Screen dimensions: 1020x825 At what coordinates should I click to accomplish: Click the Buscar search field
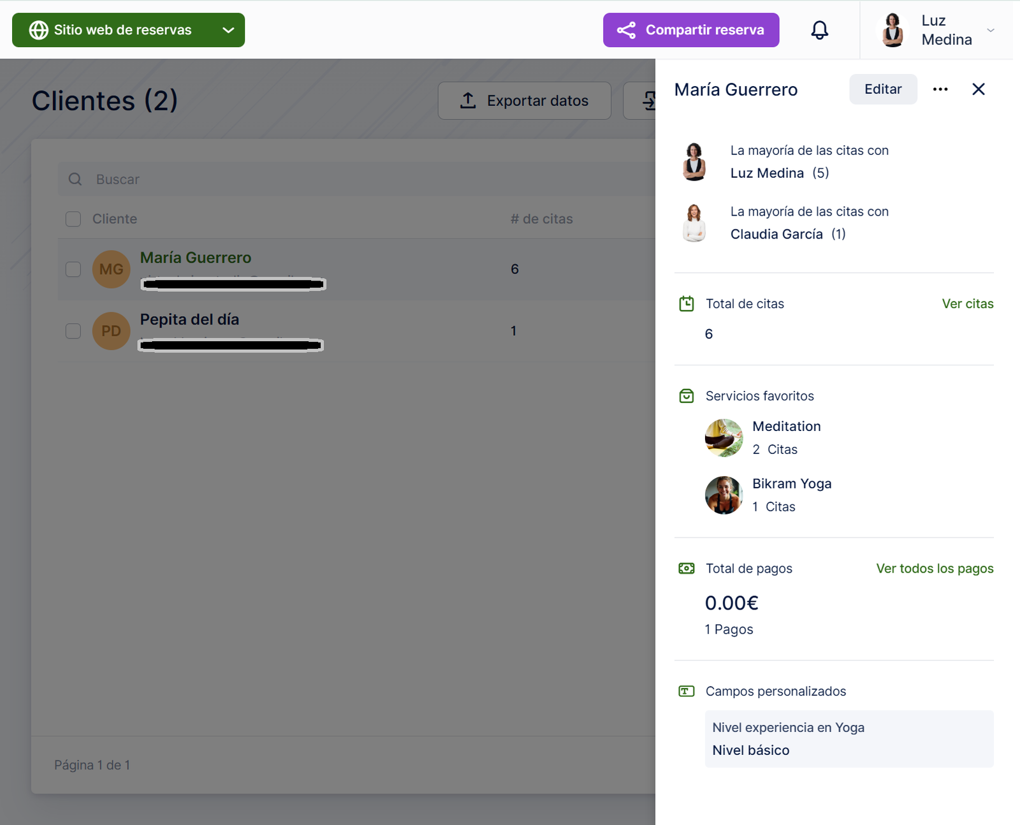(357, 179)
